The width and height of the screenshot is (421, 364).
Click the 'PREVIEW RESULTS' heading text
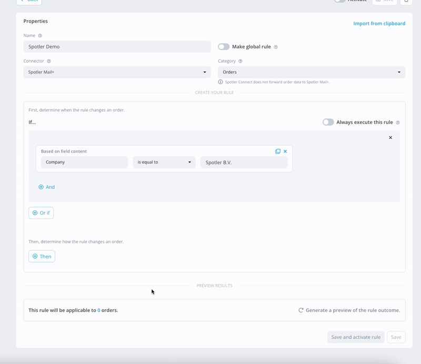coord(214,286)
